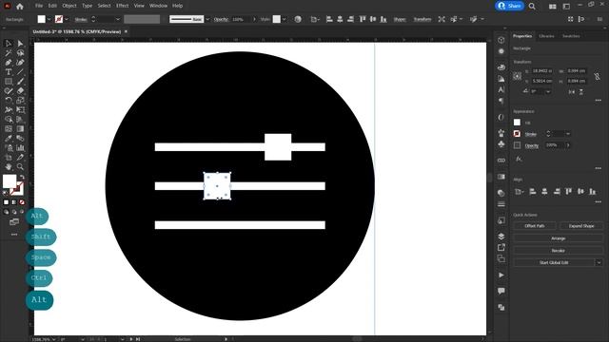This screenshot has height=342, width=609.
Task: Open the Window menu
Action: (158, 6)
